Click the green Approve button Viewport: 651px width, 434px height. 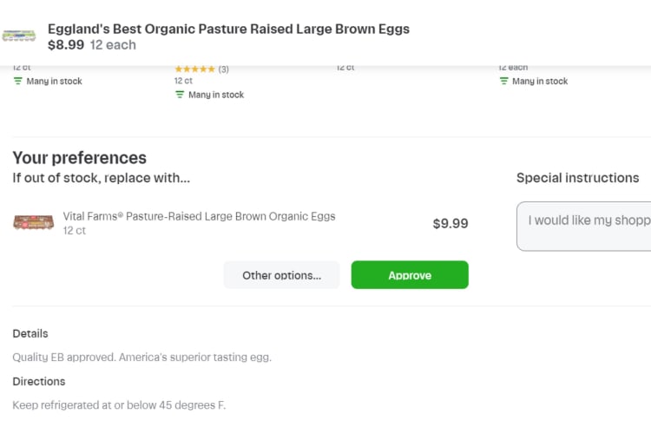(410, 275)
